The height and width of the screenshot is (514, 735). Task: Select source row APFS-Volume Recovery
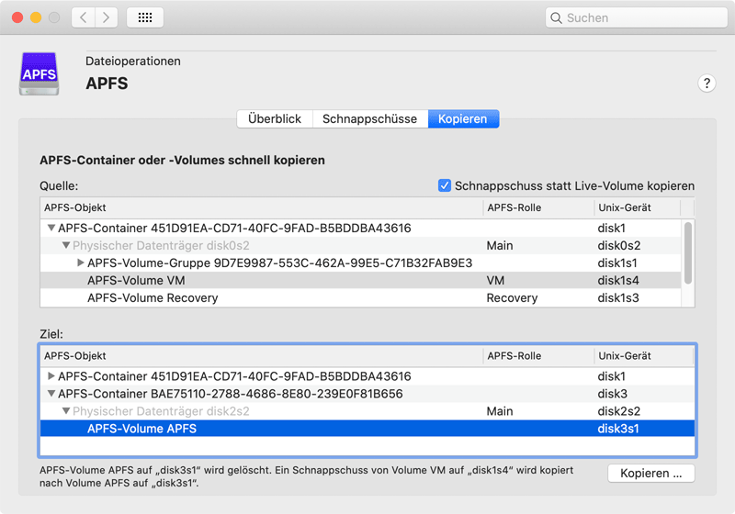(x=360, y=297)
